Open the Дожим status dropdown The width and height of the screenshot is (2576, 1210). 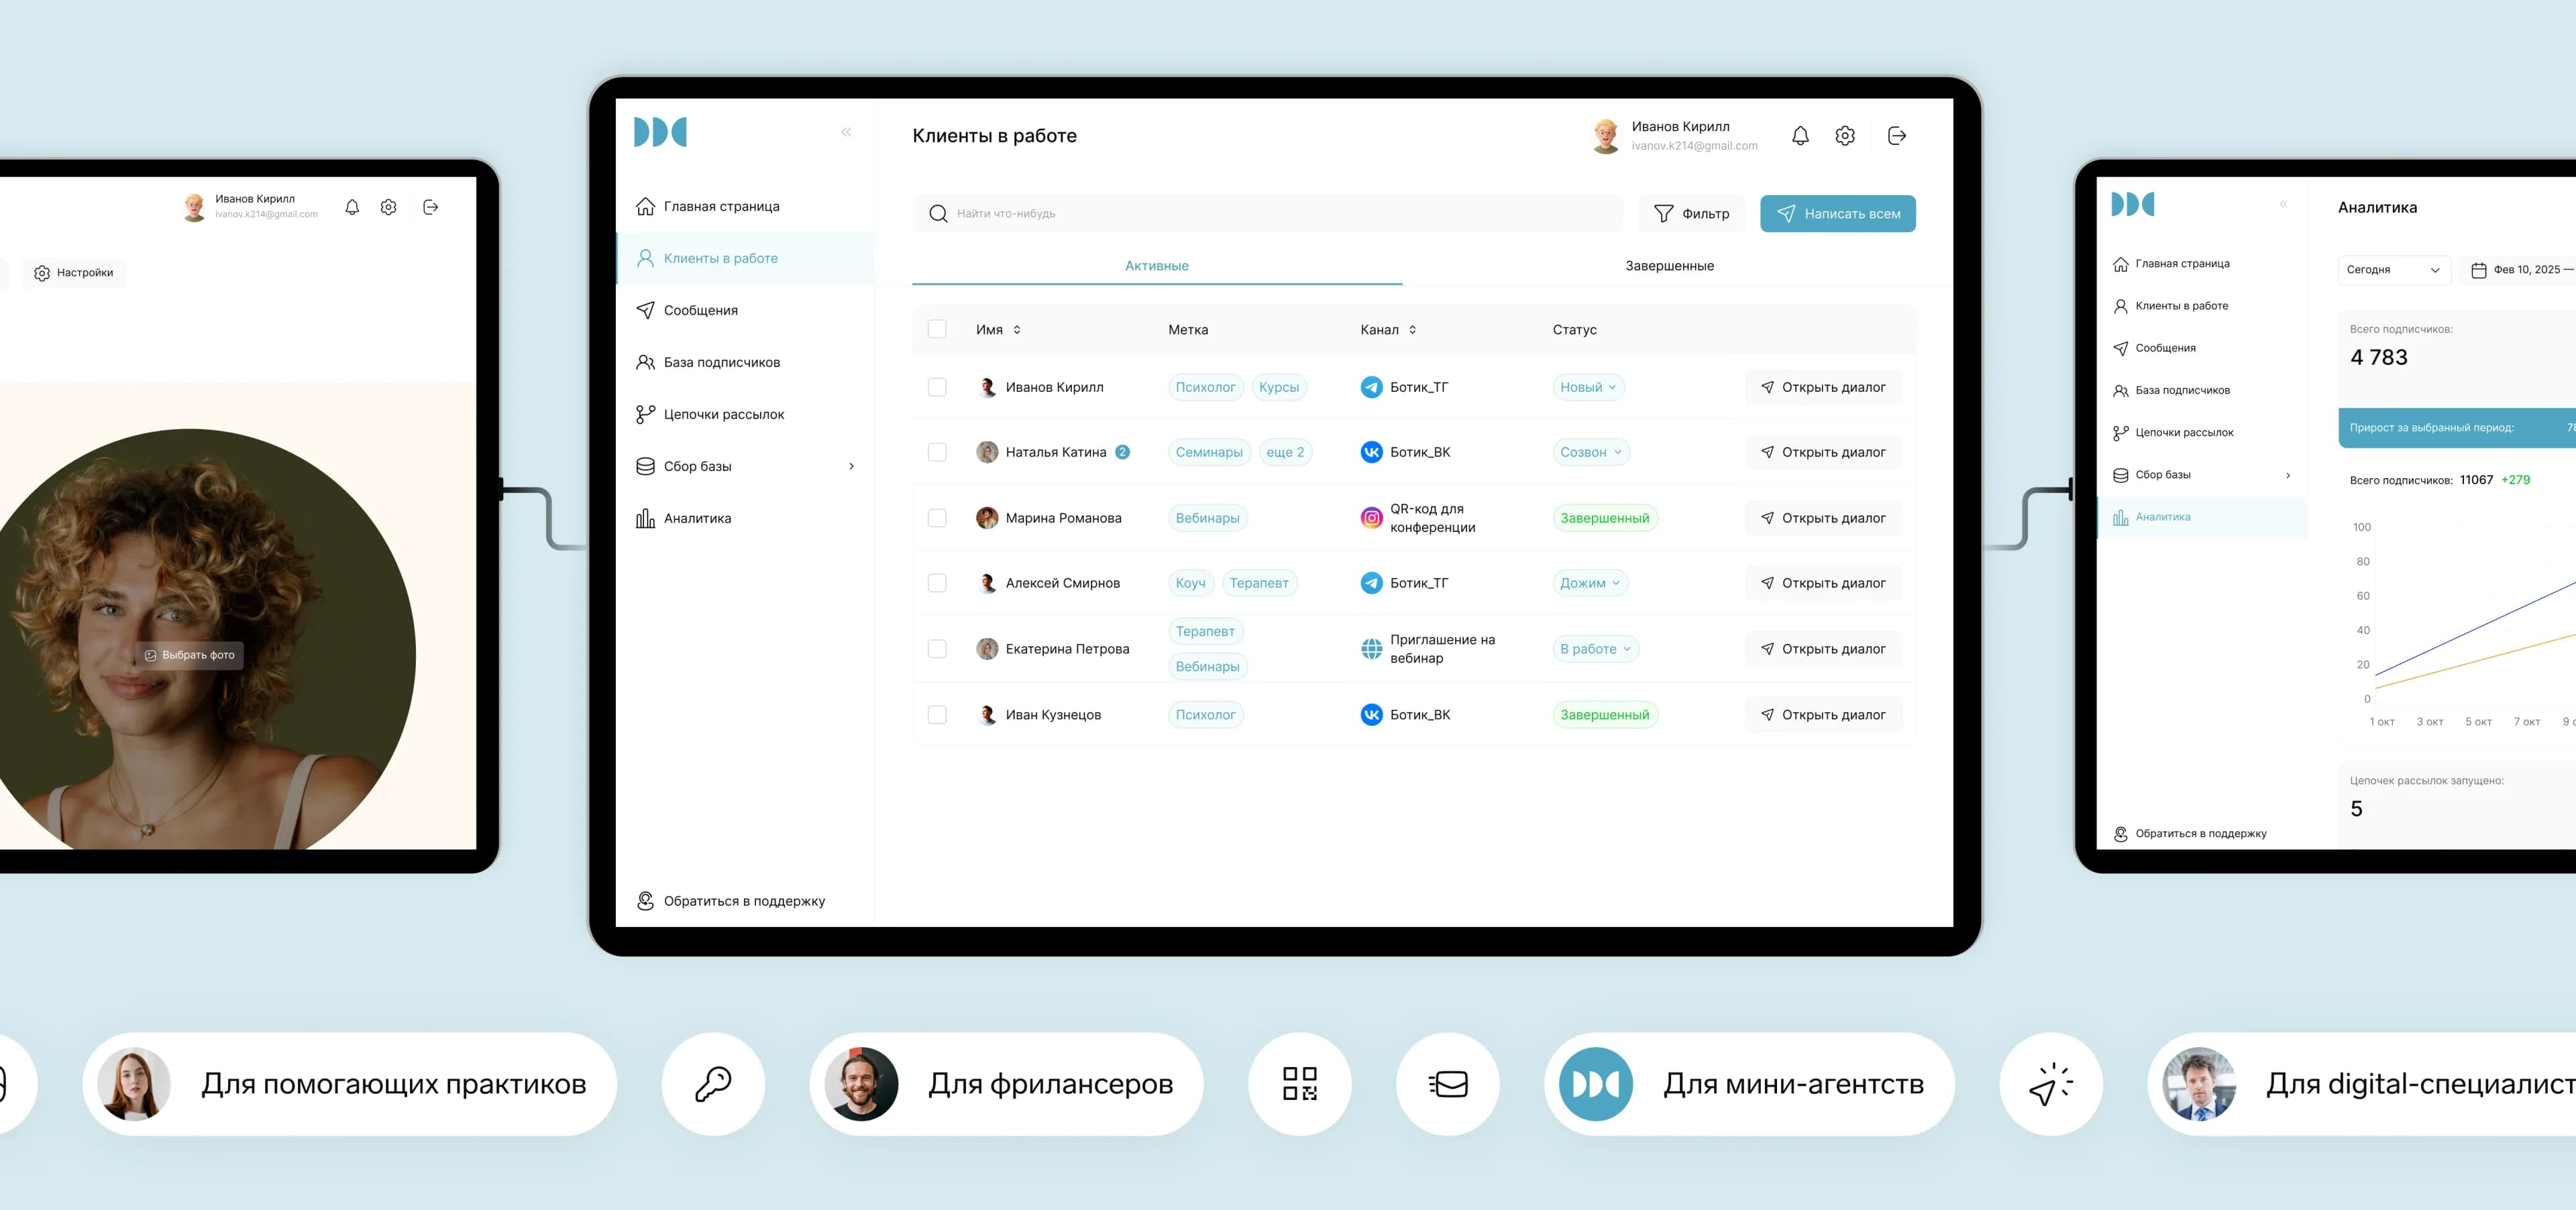[1590, 583]
